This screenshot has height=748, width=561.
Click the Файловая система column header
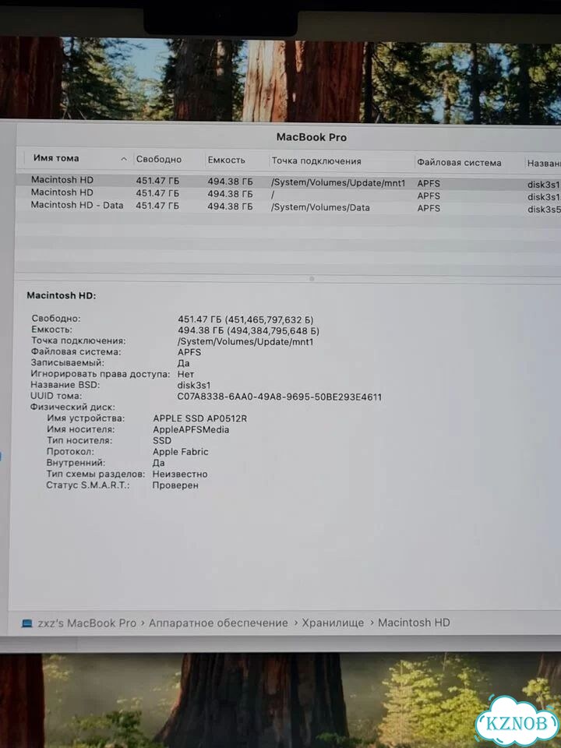coord(459,163)
